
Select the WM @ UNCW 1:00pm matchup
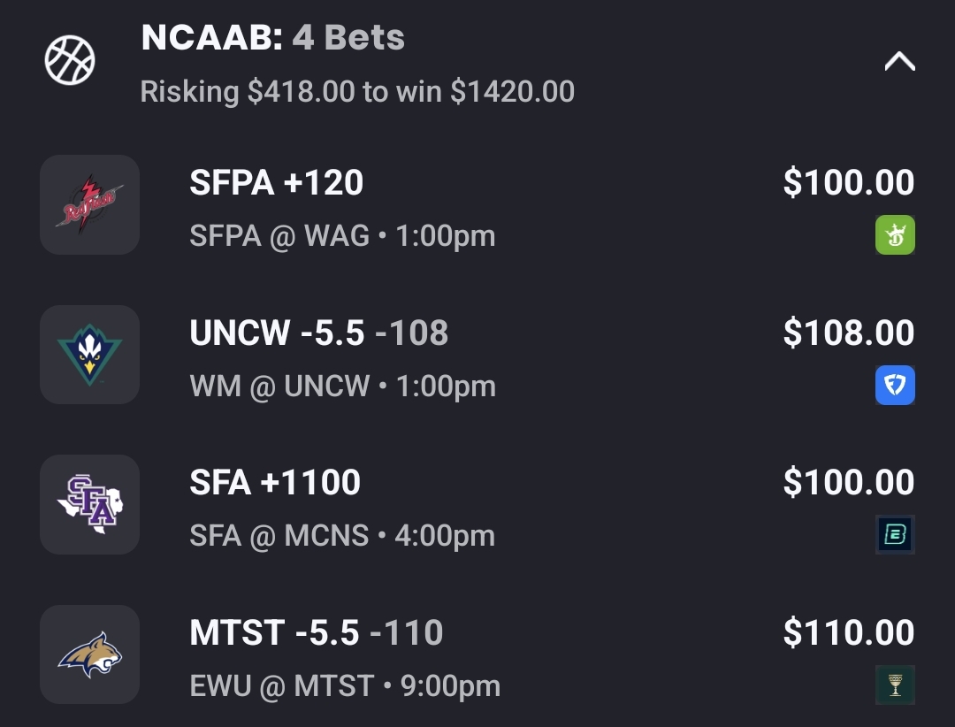[342, 386]
